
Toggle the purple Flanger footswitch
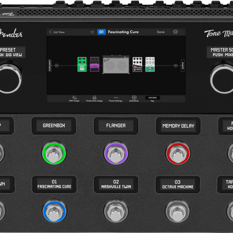coord(116,153)
